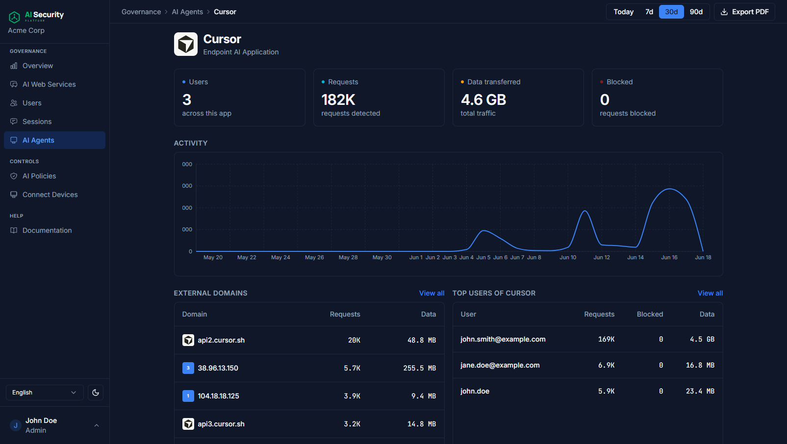Click Acme Corp organization name

click(x=26, y=30)
